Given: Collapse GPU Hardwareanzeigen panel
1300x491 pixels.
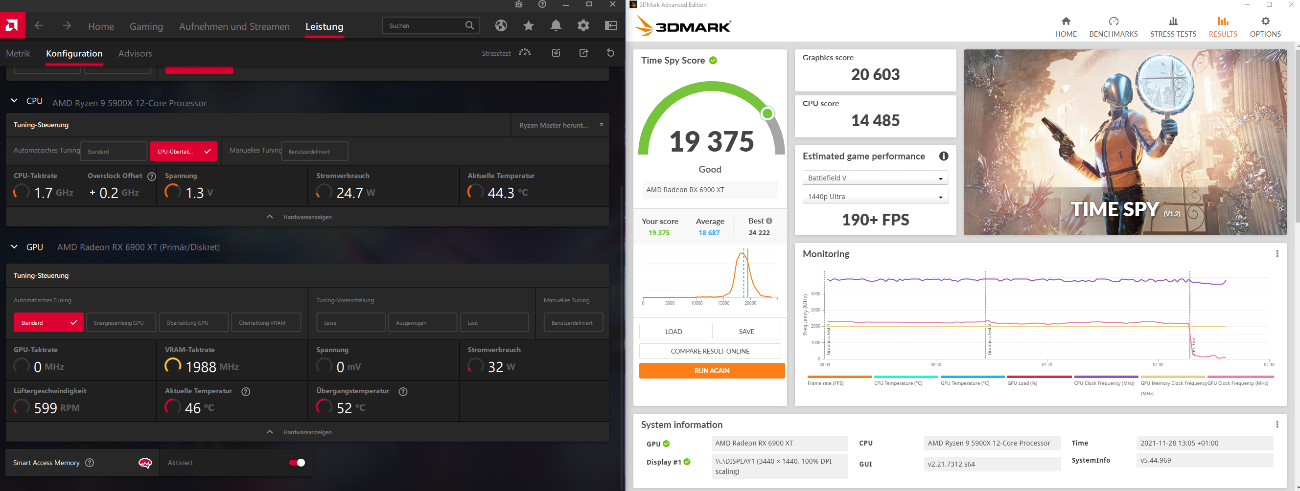Looking at the screenshot, I should click(x=307, y=432).
